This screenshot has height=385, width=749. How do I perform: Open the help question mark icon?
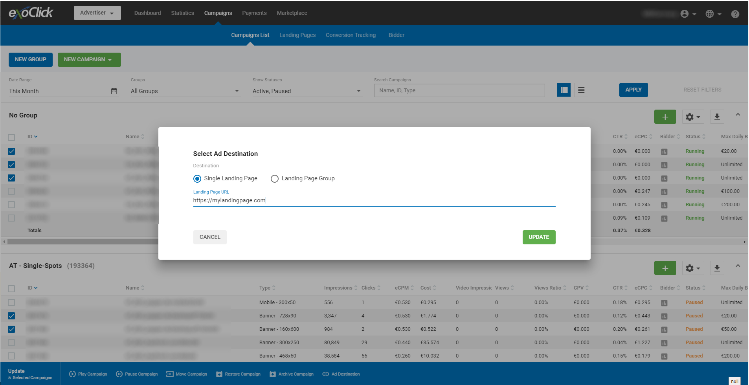point(735,14)
